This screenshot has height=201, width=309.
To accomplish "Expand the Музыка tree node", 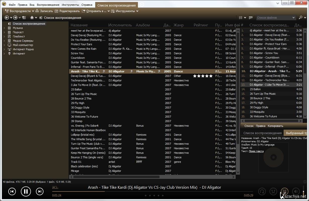I will pos(4,28).
